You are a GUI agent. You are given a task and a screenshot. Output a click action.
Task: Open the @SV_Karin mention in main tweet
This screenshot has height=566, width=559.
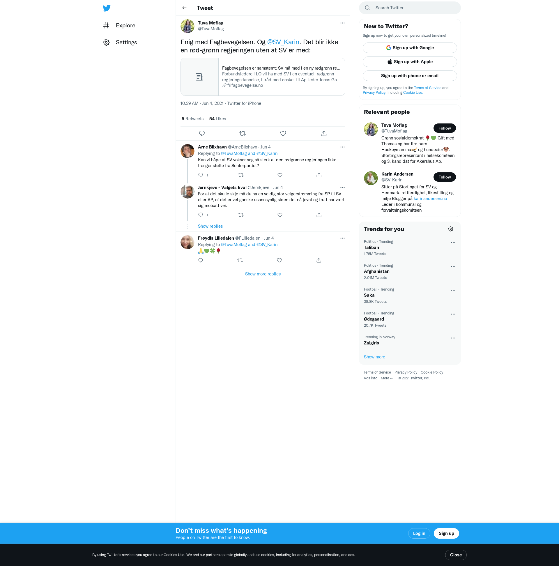pyautogui.click(x=283, y=42)
